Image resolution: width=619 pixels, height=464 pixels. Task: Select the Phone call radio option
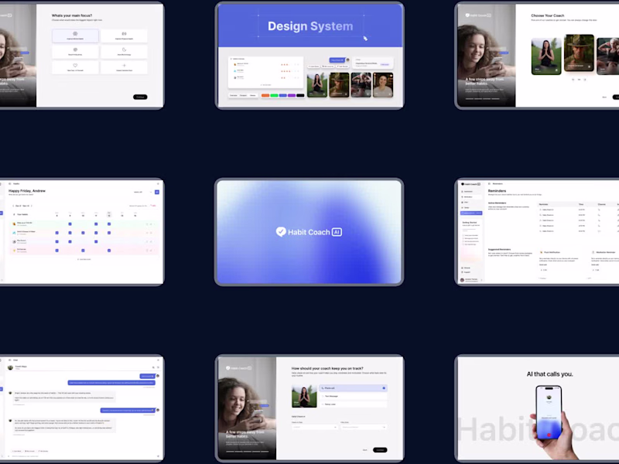click(x=354, y=388)
